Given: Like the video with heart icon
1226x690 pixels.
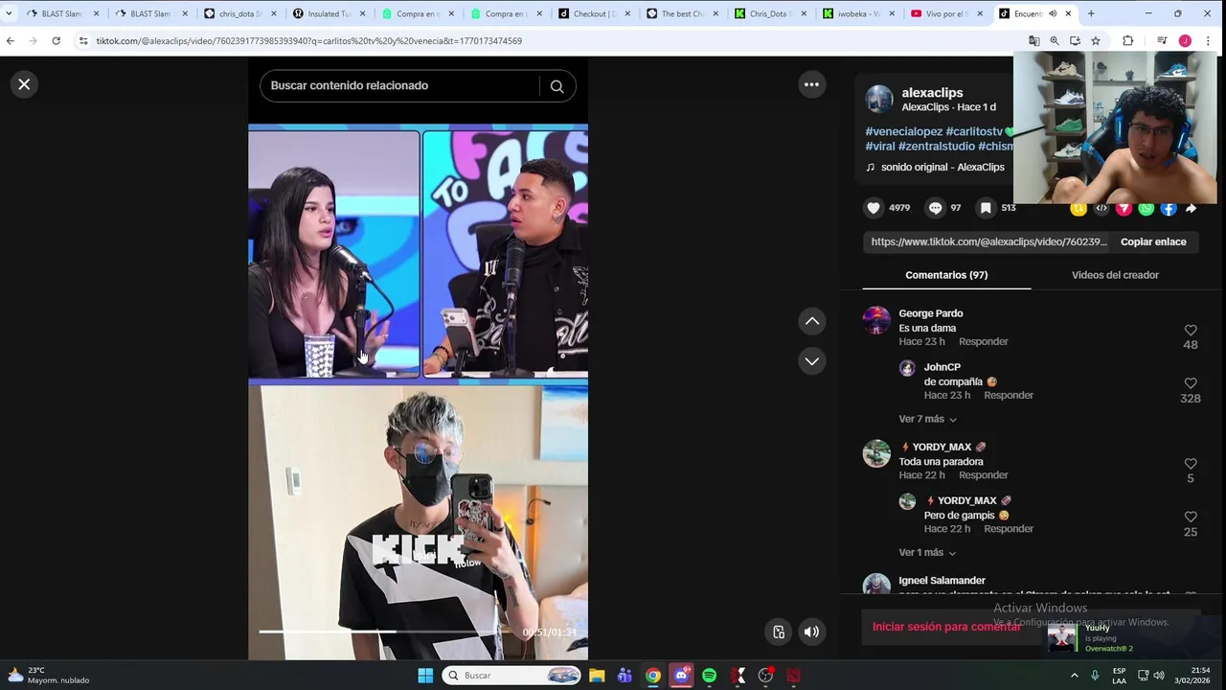Looking at the screenshot, I should 874,208.
